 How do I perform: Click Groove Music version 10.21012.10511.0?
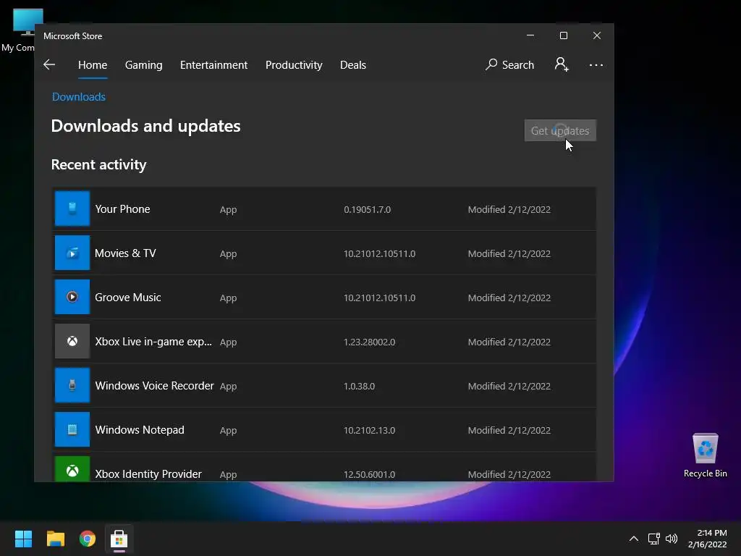[379, 298]
